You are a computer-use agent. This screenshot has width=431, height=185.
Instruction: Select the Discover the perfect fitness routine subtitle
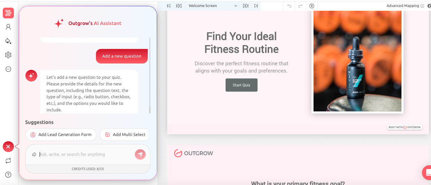click(x=242, y=67)
